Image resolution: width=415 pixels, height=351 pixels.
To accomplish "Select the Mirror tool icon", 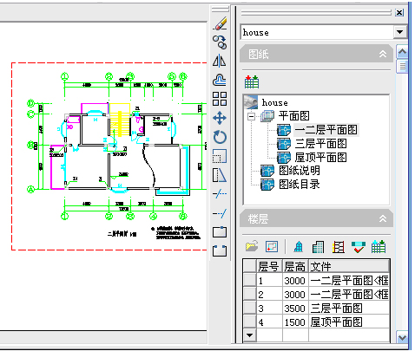I will coord(220,61).
